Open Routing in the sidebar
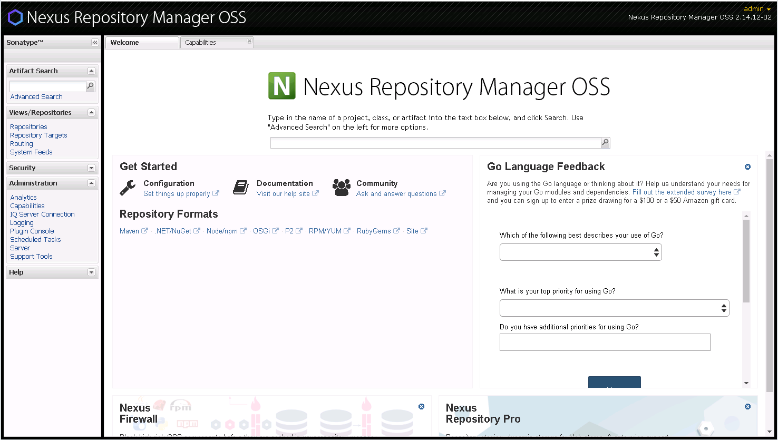Image resolution: width=778 pixels, height=440 pixels. tap(22, 144)
